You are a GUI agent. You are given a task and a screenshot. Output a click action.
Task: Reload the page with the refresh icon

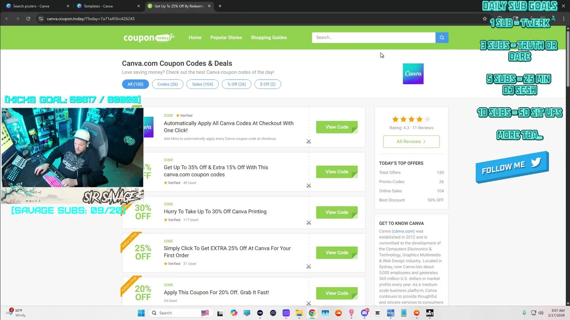click(x=28, y=19)
